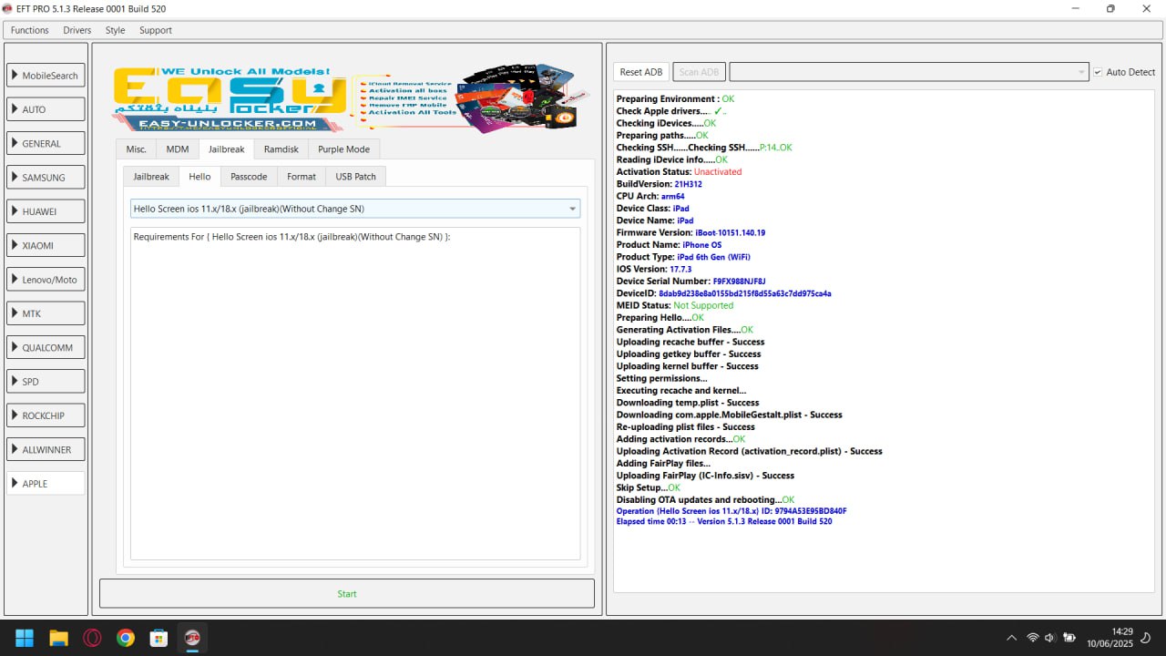Image resolution: width=1166 pixels, height=656 pixels.
Task: Click the Firmware Version iBoot line
Action: (x=690, y=232)
